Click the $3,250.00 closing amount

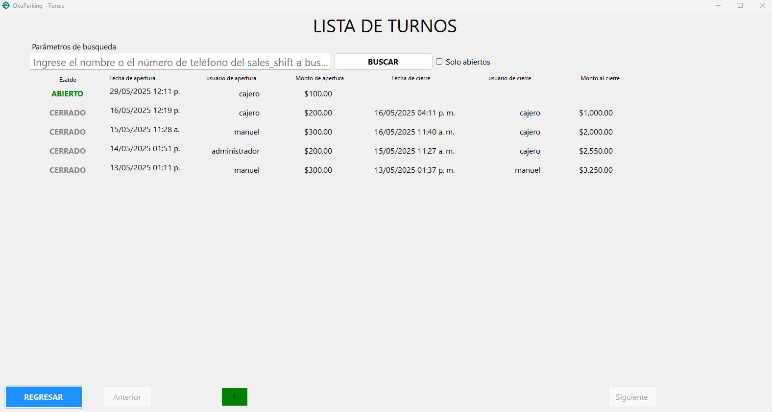coord(596,170)
